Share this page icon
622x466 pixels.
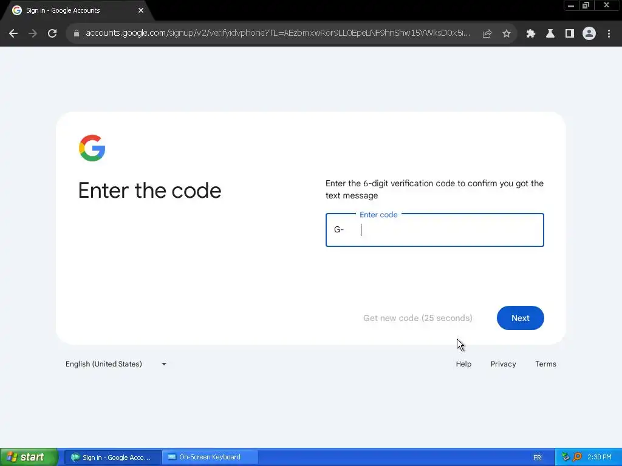tap(487, 33)
